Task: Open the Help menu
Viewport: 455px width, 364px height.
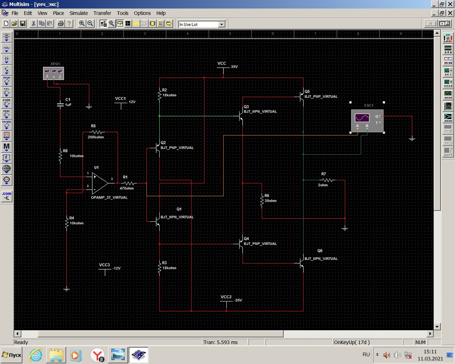Action: [161, 13]
